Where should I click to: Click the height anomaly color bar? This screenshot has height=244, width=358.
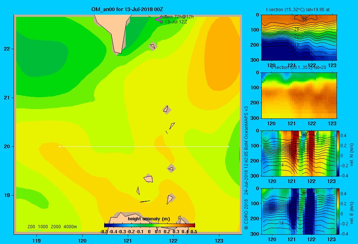(x=150, y=225)
